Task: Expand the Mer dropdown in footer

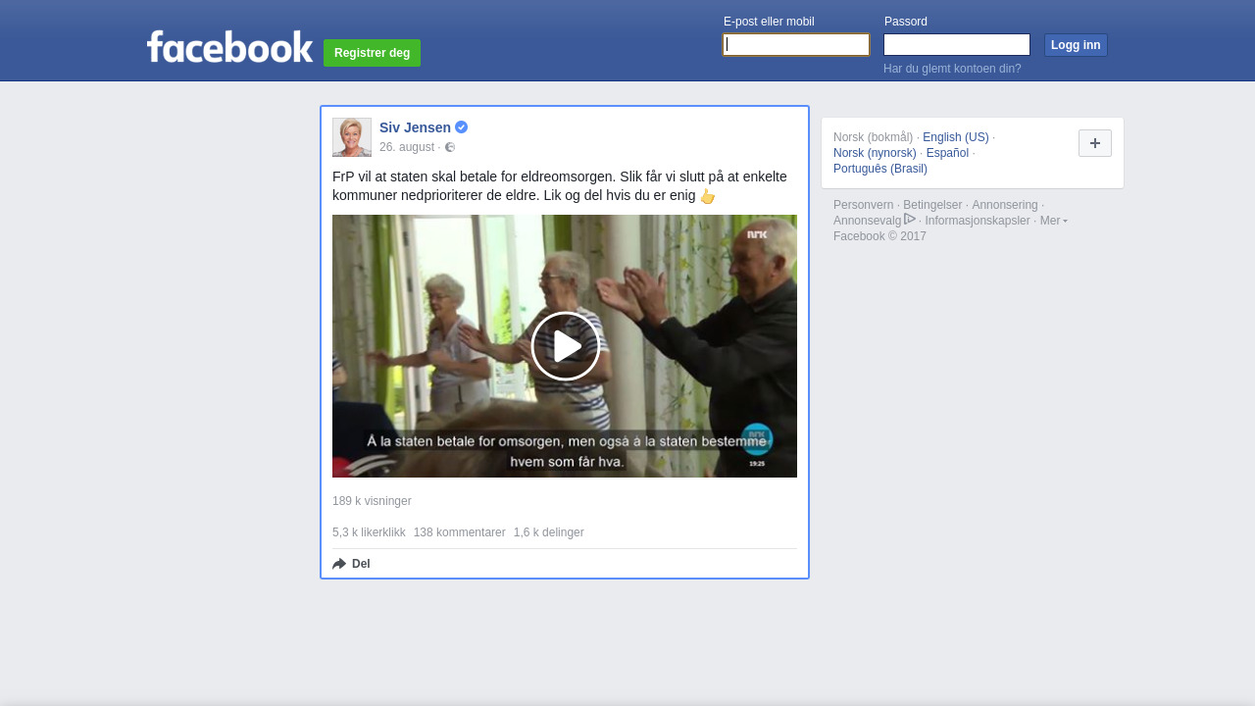Action: (x=1053, y=221)
